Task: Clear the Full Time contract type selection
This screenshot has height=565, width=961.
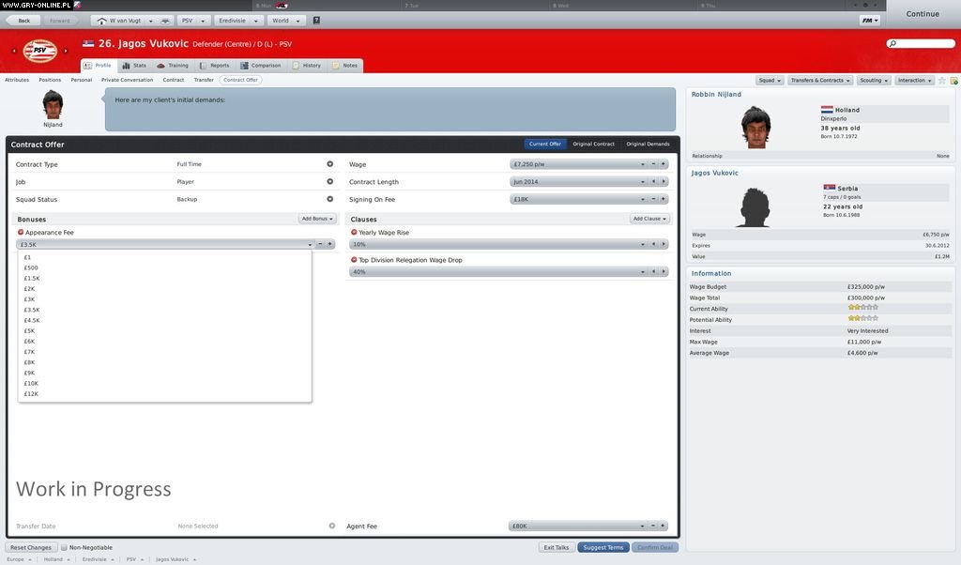Action: tap(329, 163)
